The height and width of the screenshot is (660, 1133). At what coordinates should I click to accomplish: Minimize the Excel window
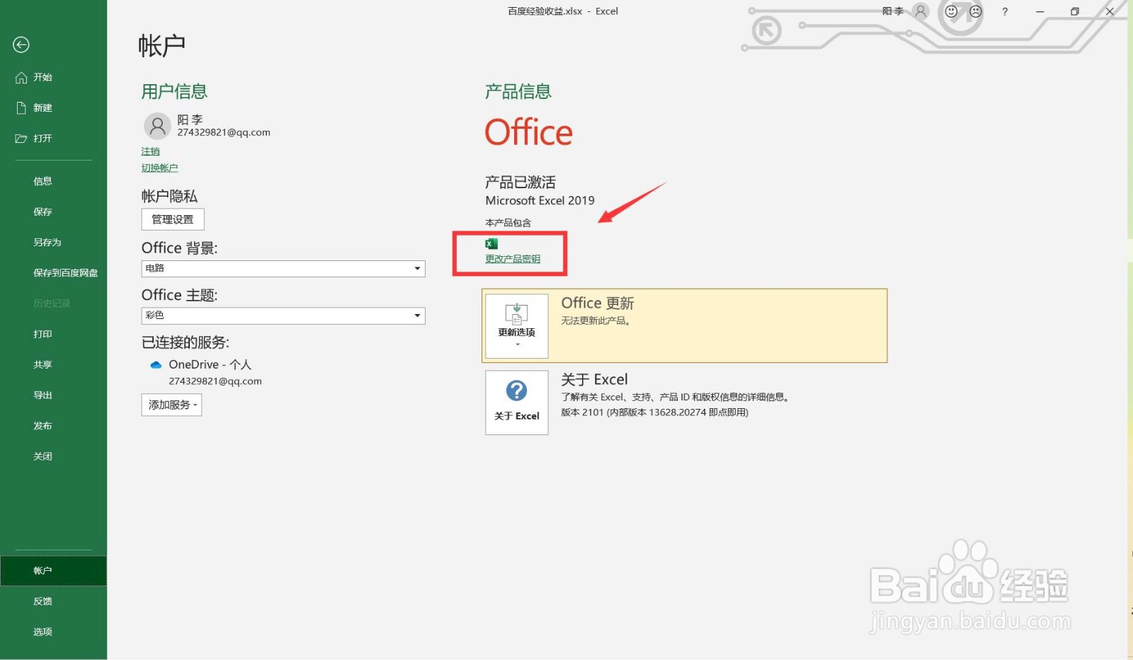pos(1040,11)
